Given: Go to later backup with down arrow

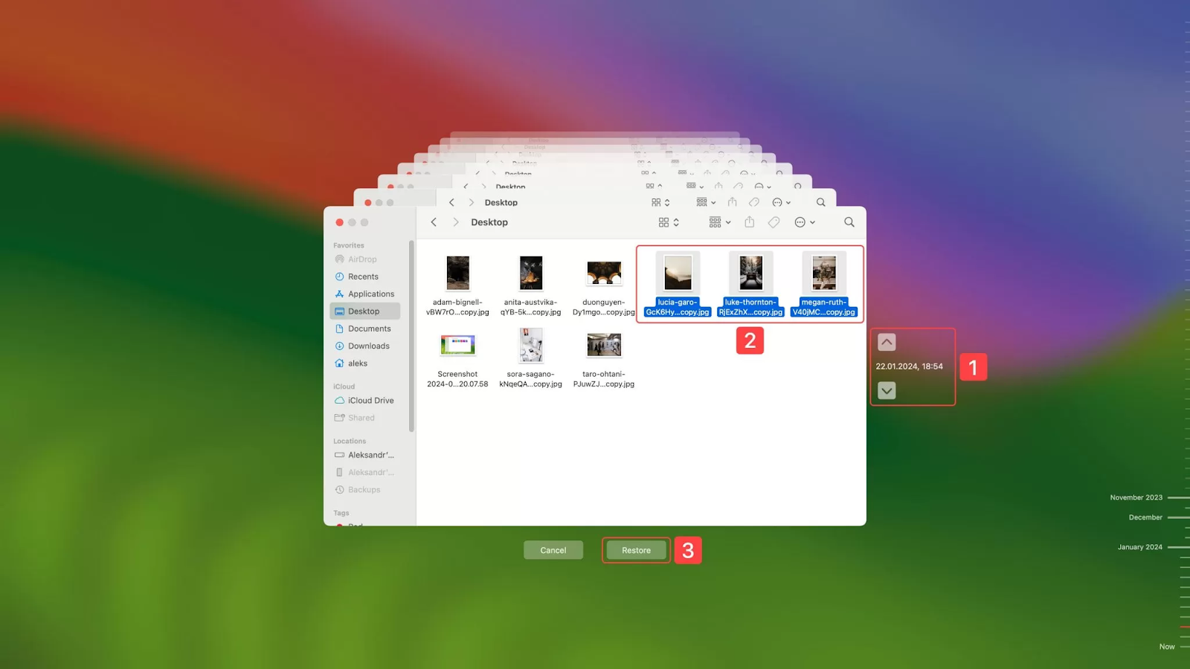Looking at the screenshot, I should click(887, 390).
